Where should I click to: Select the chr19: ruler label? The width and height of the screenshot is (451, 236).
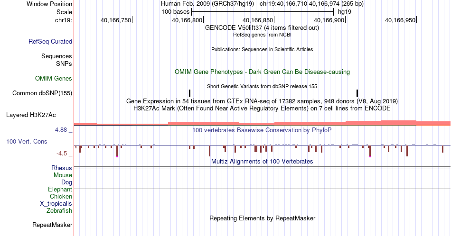pos(63,20)
